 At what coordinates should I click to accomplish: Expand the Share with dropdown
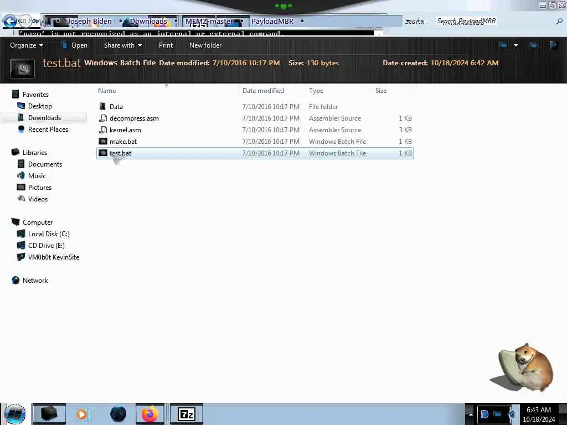pos(122,45)
